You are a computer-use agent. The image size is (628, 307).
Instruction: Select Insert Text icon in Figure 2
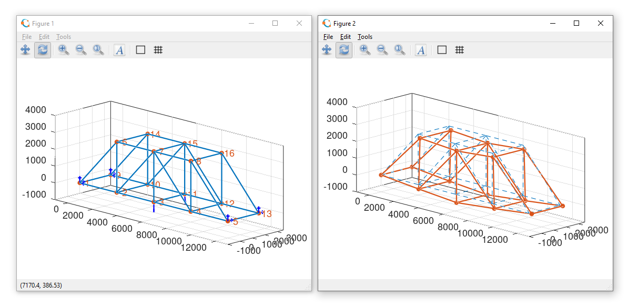[x=421, y=50]
